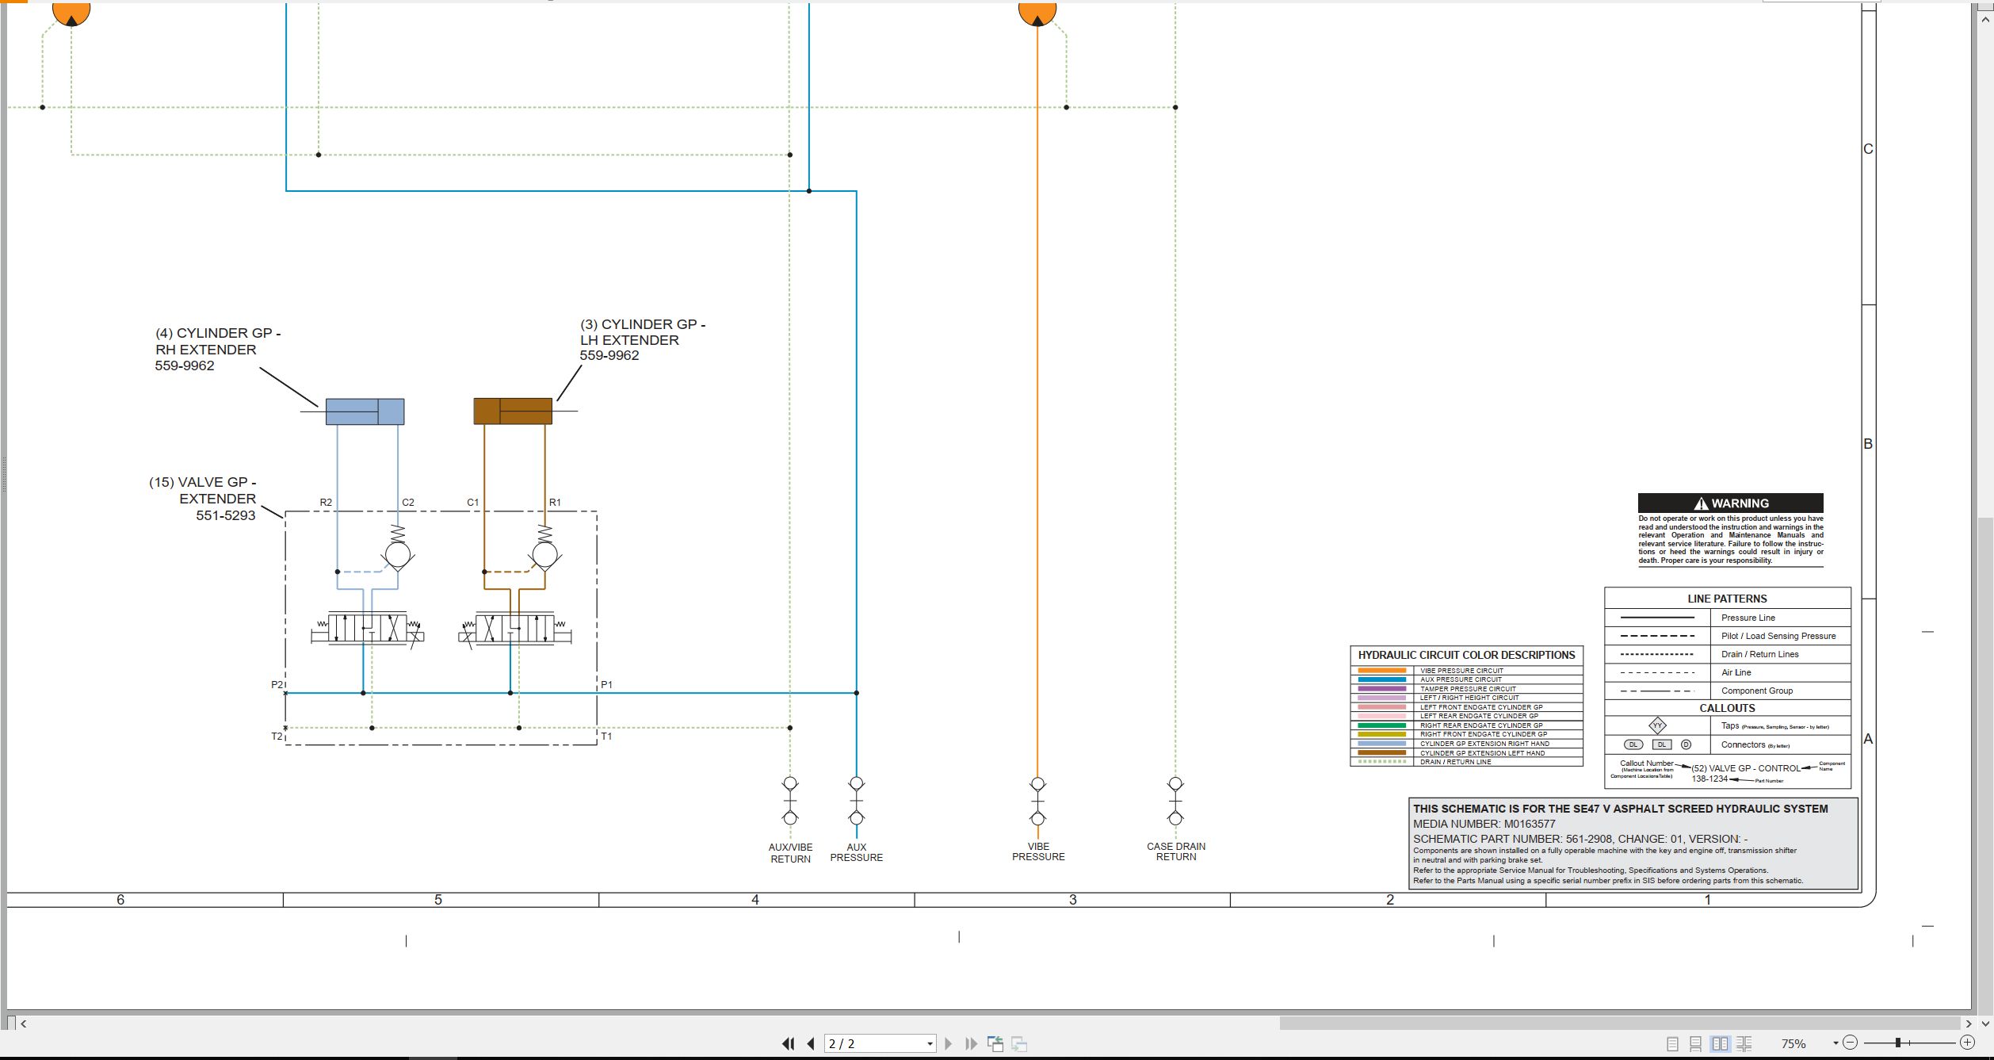Click the check valve symbol near R1
This screenshot has width=1994, height=1060.
point(544,549)
